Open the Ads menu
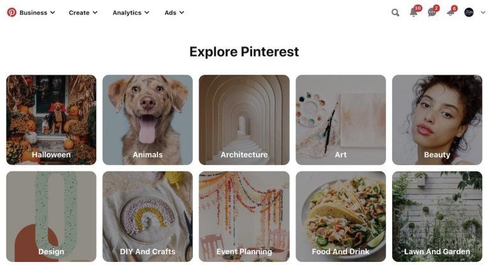Screen dimensions: 489x265 [x=174, y=13]
